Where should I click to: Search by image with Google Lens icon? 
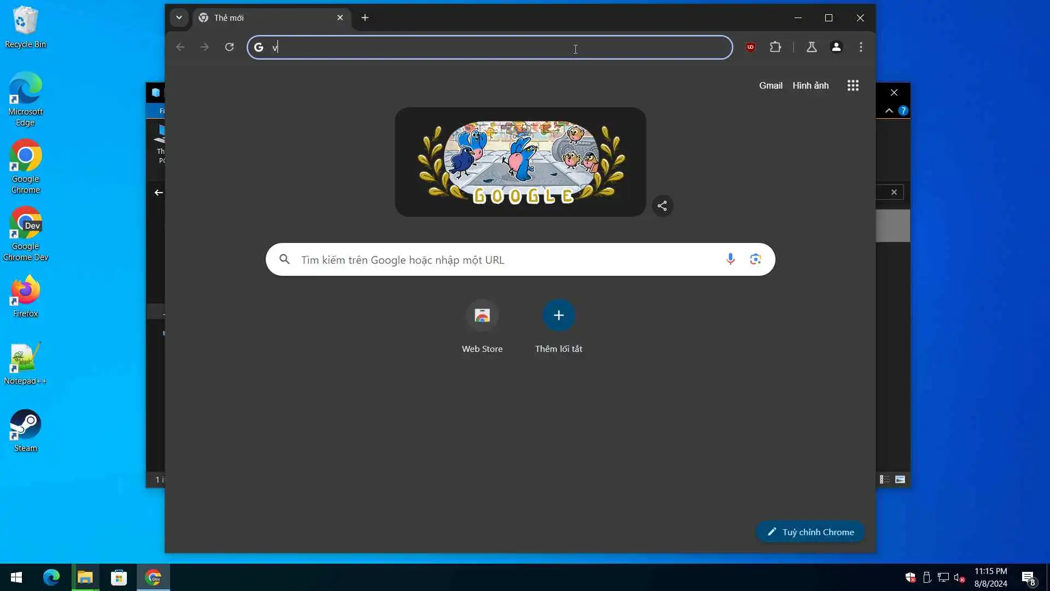click(x=755, y=259)
